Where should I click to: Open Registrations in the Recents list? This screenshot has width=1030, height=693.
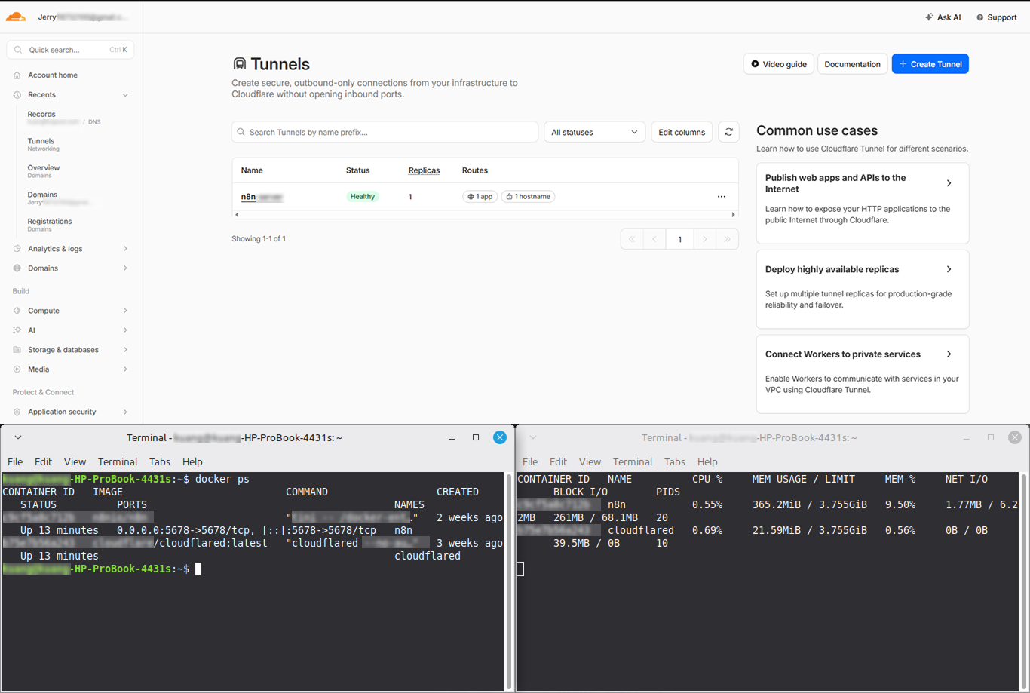(x=50, y=225)
